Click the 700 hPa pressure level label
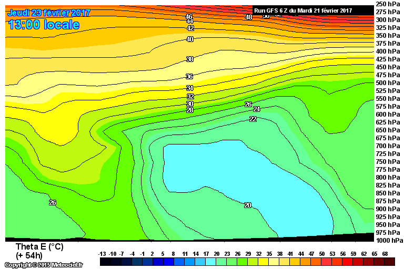The image size is (404, 269). 388,146
